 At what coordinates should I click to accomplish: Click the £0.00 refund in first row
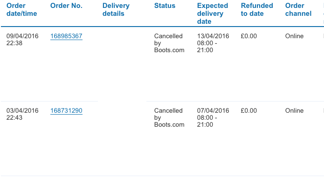[x=249, y=36]
